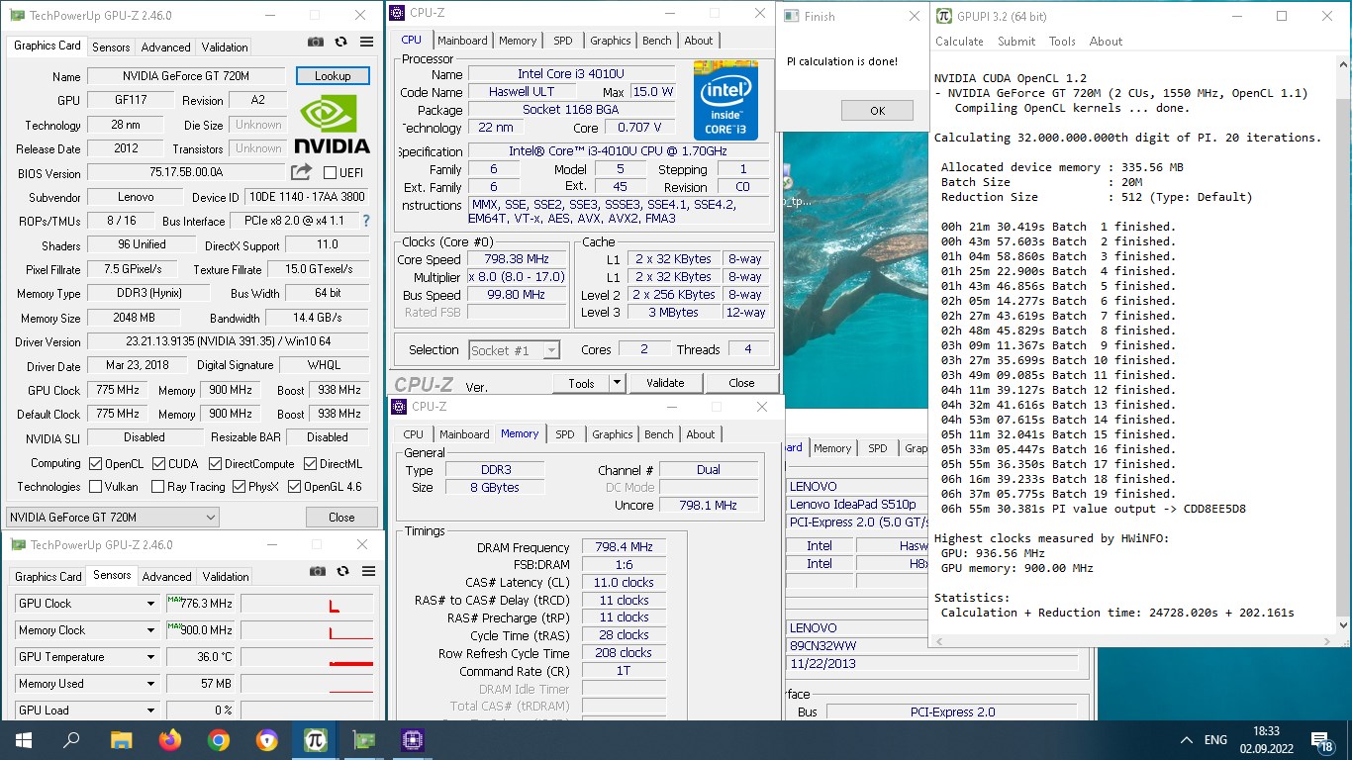This screenshot has width=1352, height=760.
Task: Toggle the DirectML checkbox
Action: pos(311,463)
